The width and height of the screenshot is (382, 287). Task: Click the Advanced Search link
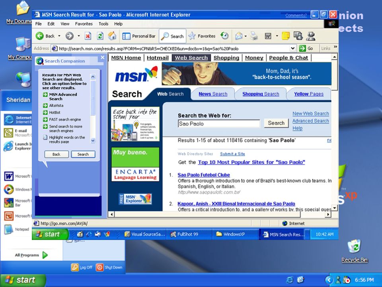point(311,121)
